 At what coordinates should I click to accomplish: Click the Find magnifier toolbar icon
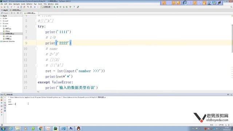[28, 7]
